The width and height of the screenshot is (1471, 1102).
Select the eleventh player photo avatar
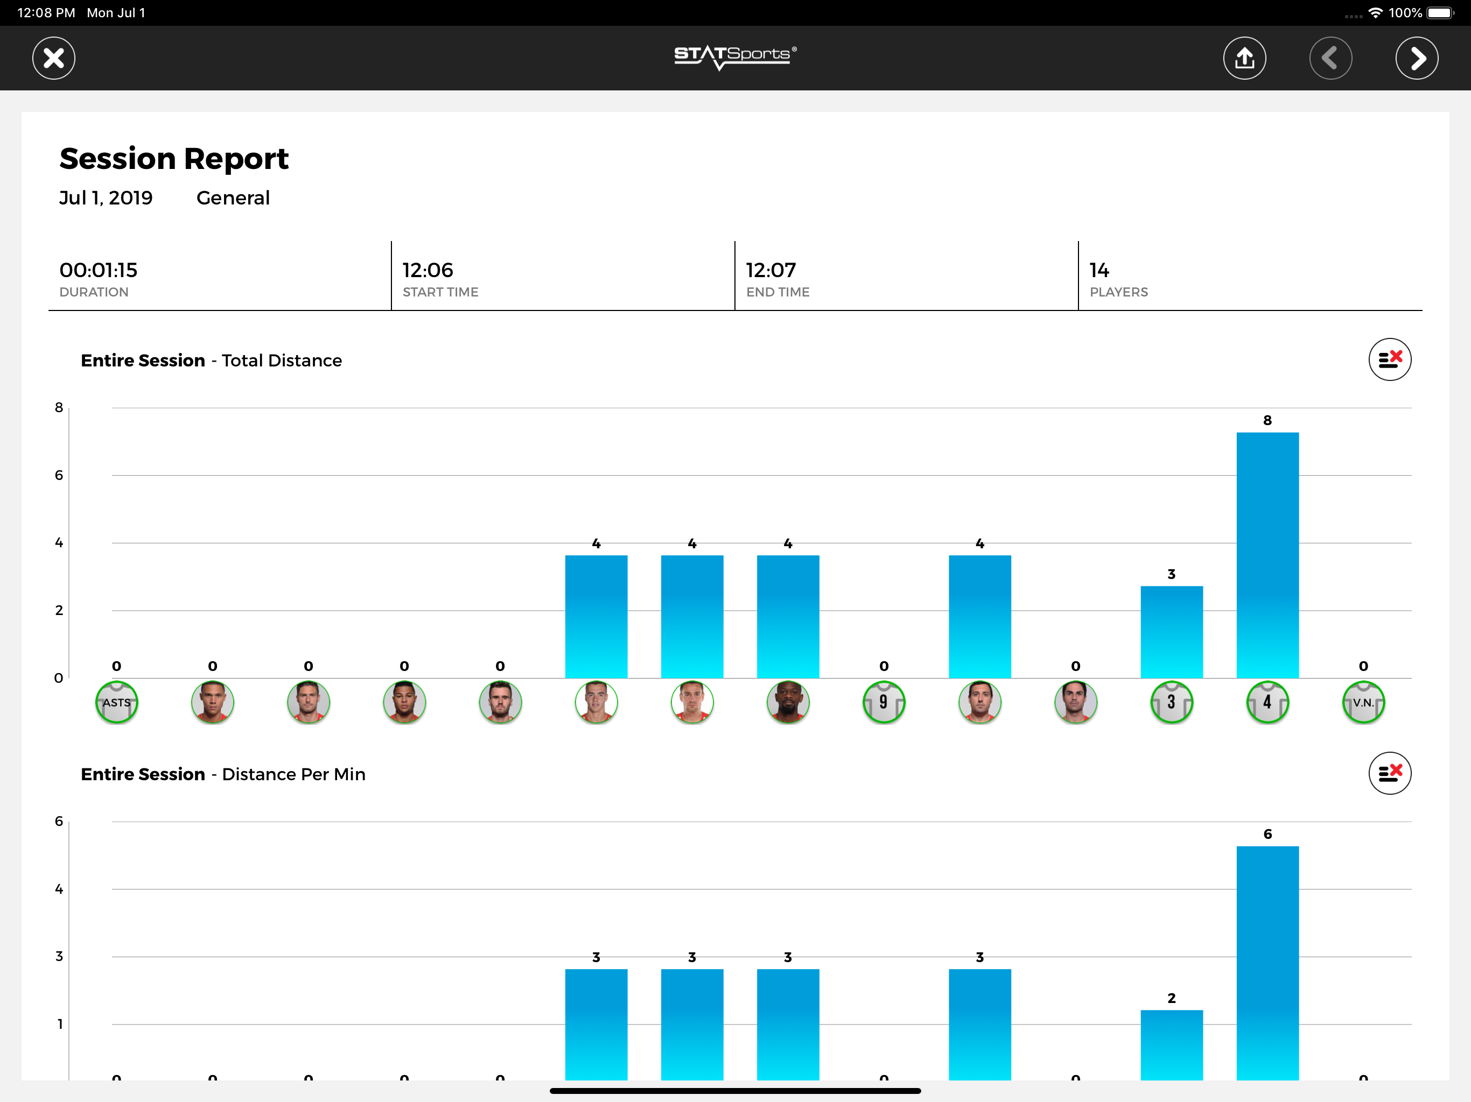pyautogui.click(x=1076, y=703)
